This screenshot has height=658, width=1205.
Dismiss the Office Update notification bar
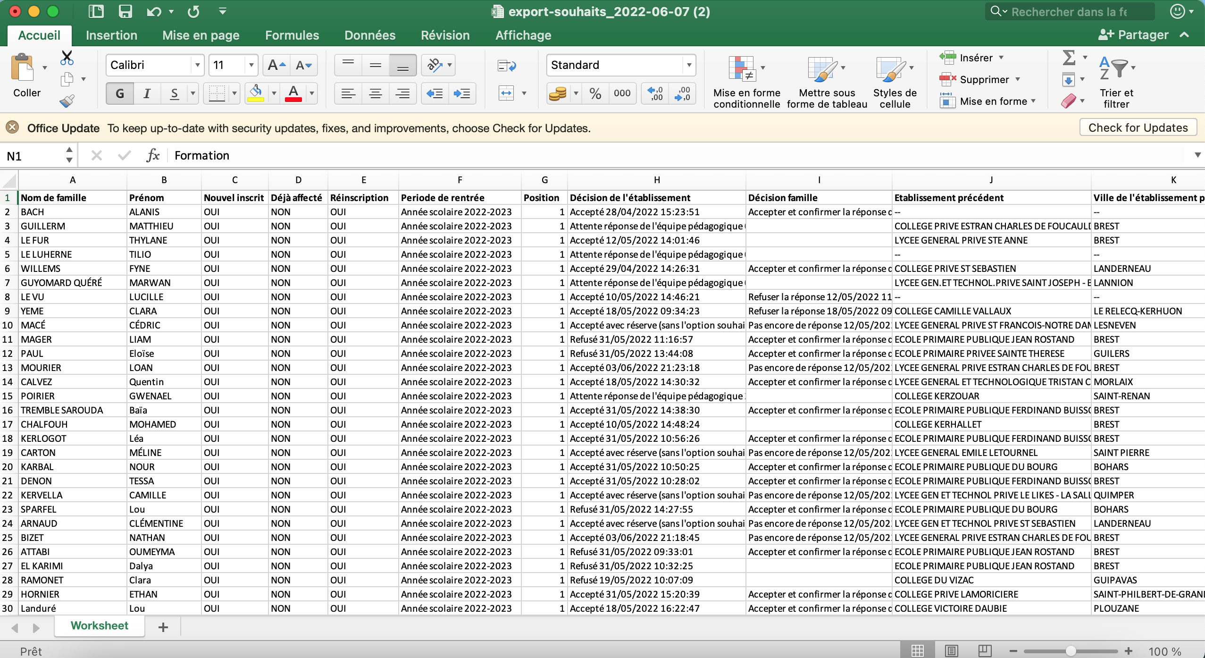(13, 127)
